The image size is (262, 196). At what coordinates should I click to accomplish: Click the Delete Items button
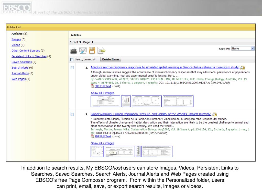[111, 59]
